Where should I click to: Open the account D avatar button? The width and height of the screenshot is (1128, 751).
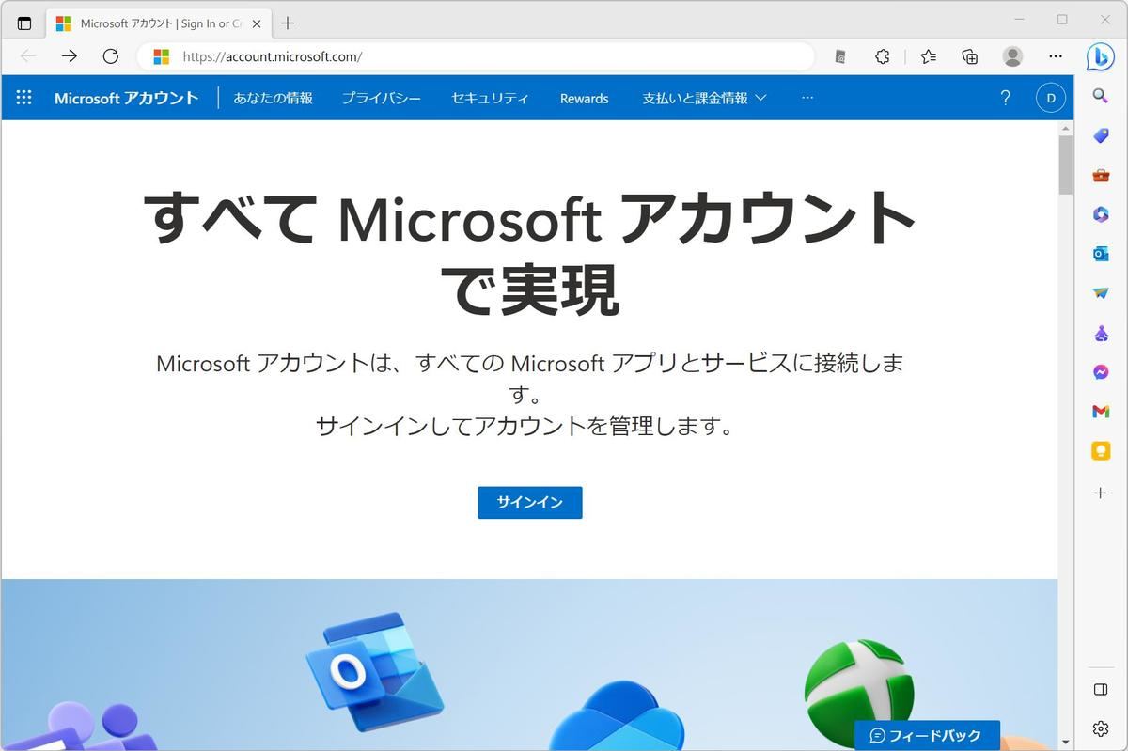tap(1050, 98)
